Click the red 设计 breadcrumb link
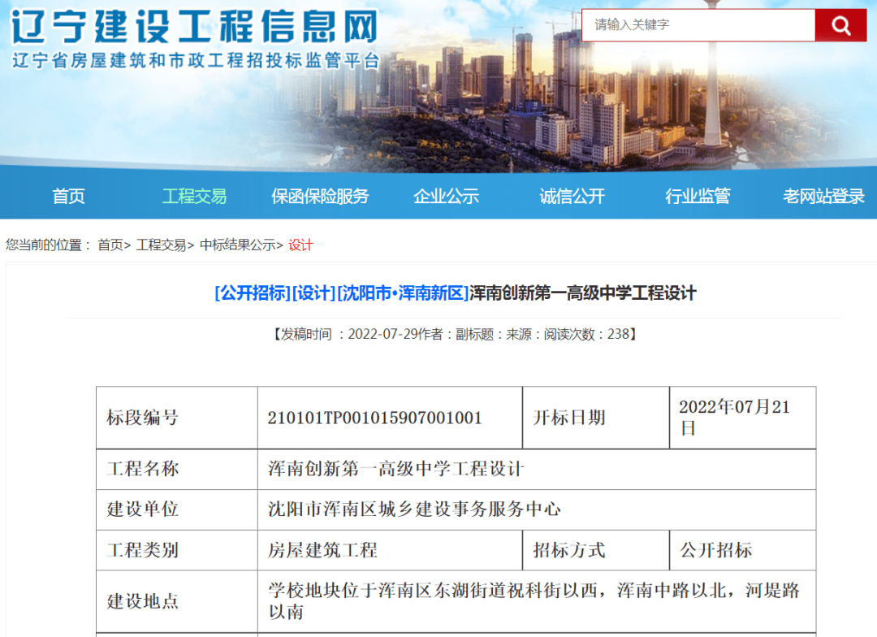 [x=301, y=245]
